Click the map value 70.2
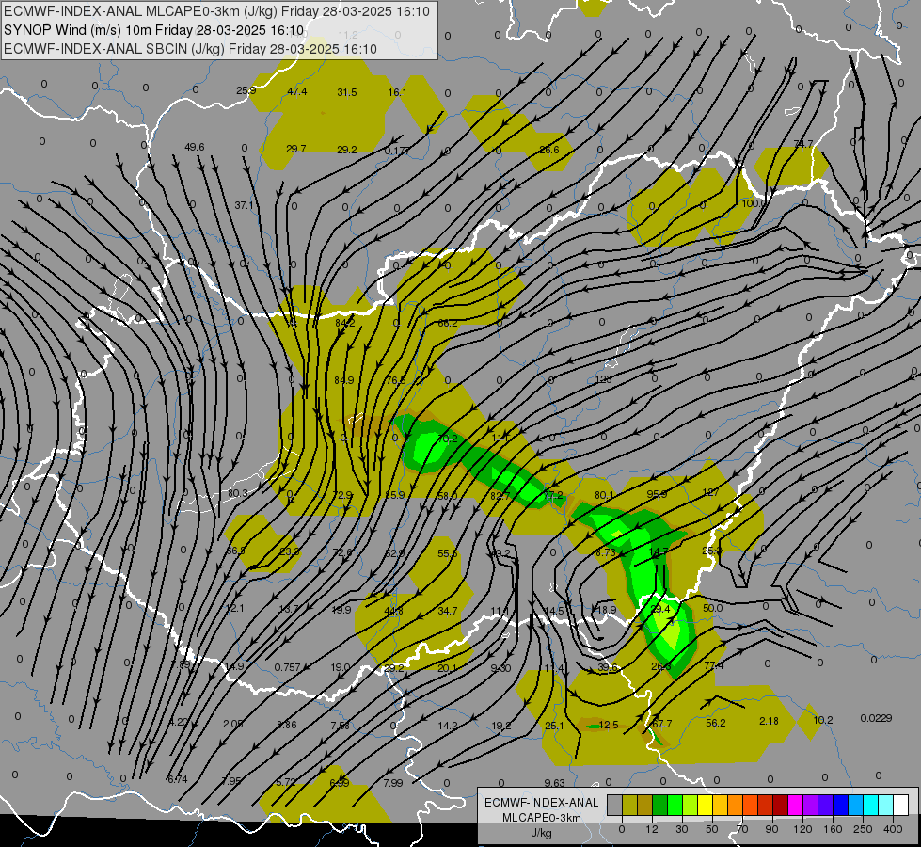921x847 pixels. 448,439
